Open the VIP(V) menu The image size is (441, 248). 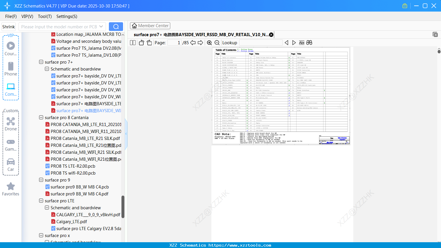click(27, 16)
